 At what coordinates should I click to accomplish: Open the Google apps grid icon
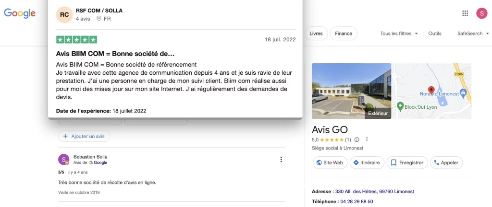coord(465,13)
